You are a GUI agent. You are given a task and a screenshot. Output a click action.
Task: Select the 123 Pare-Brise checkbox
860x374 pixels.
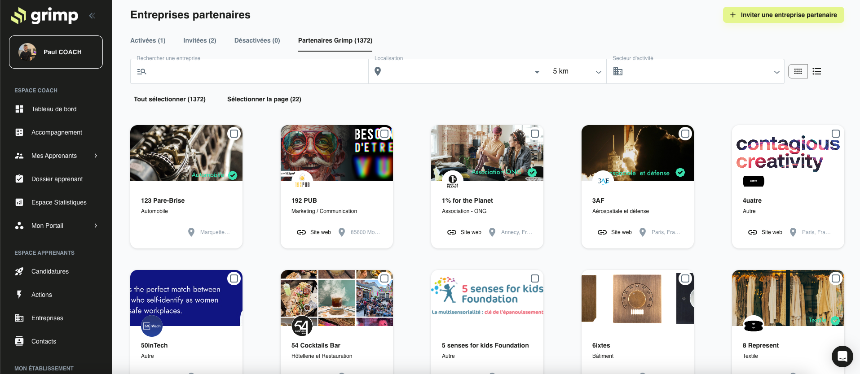pos(234,134)
